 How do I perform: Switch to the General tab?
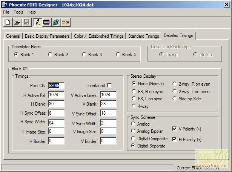pyautogui.click(x=13, y=36)
